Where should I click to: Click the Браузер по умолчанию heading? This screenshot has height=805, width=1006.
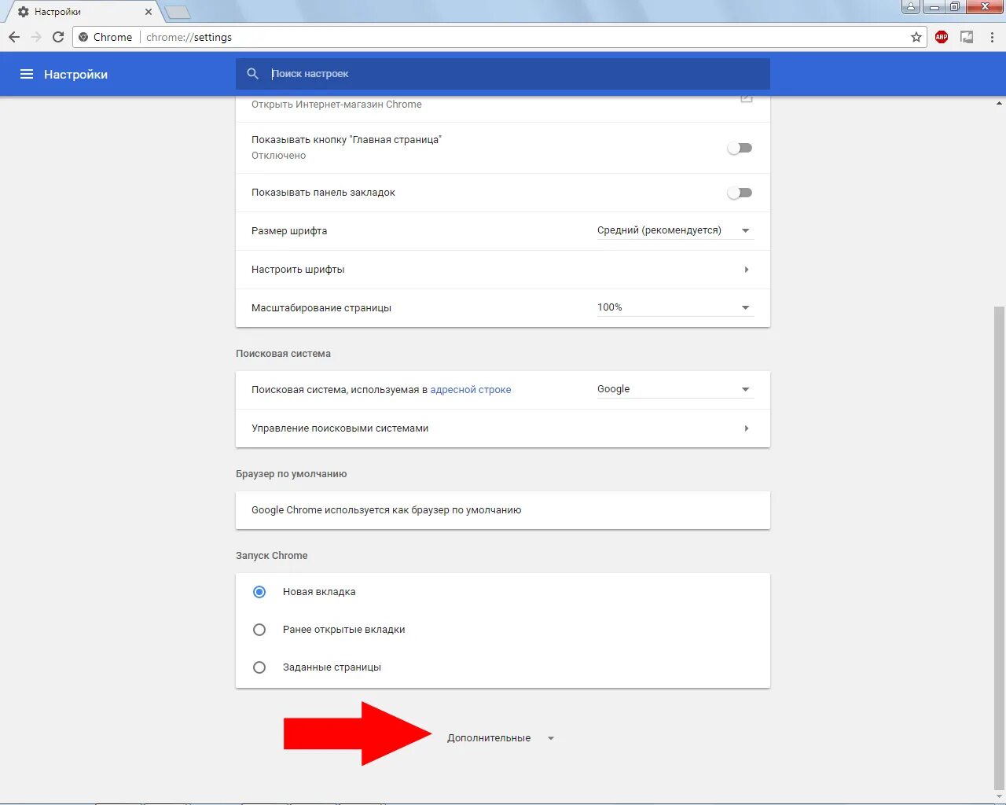click(x=291, y=474)
